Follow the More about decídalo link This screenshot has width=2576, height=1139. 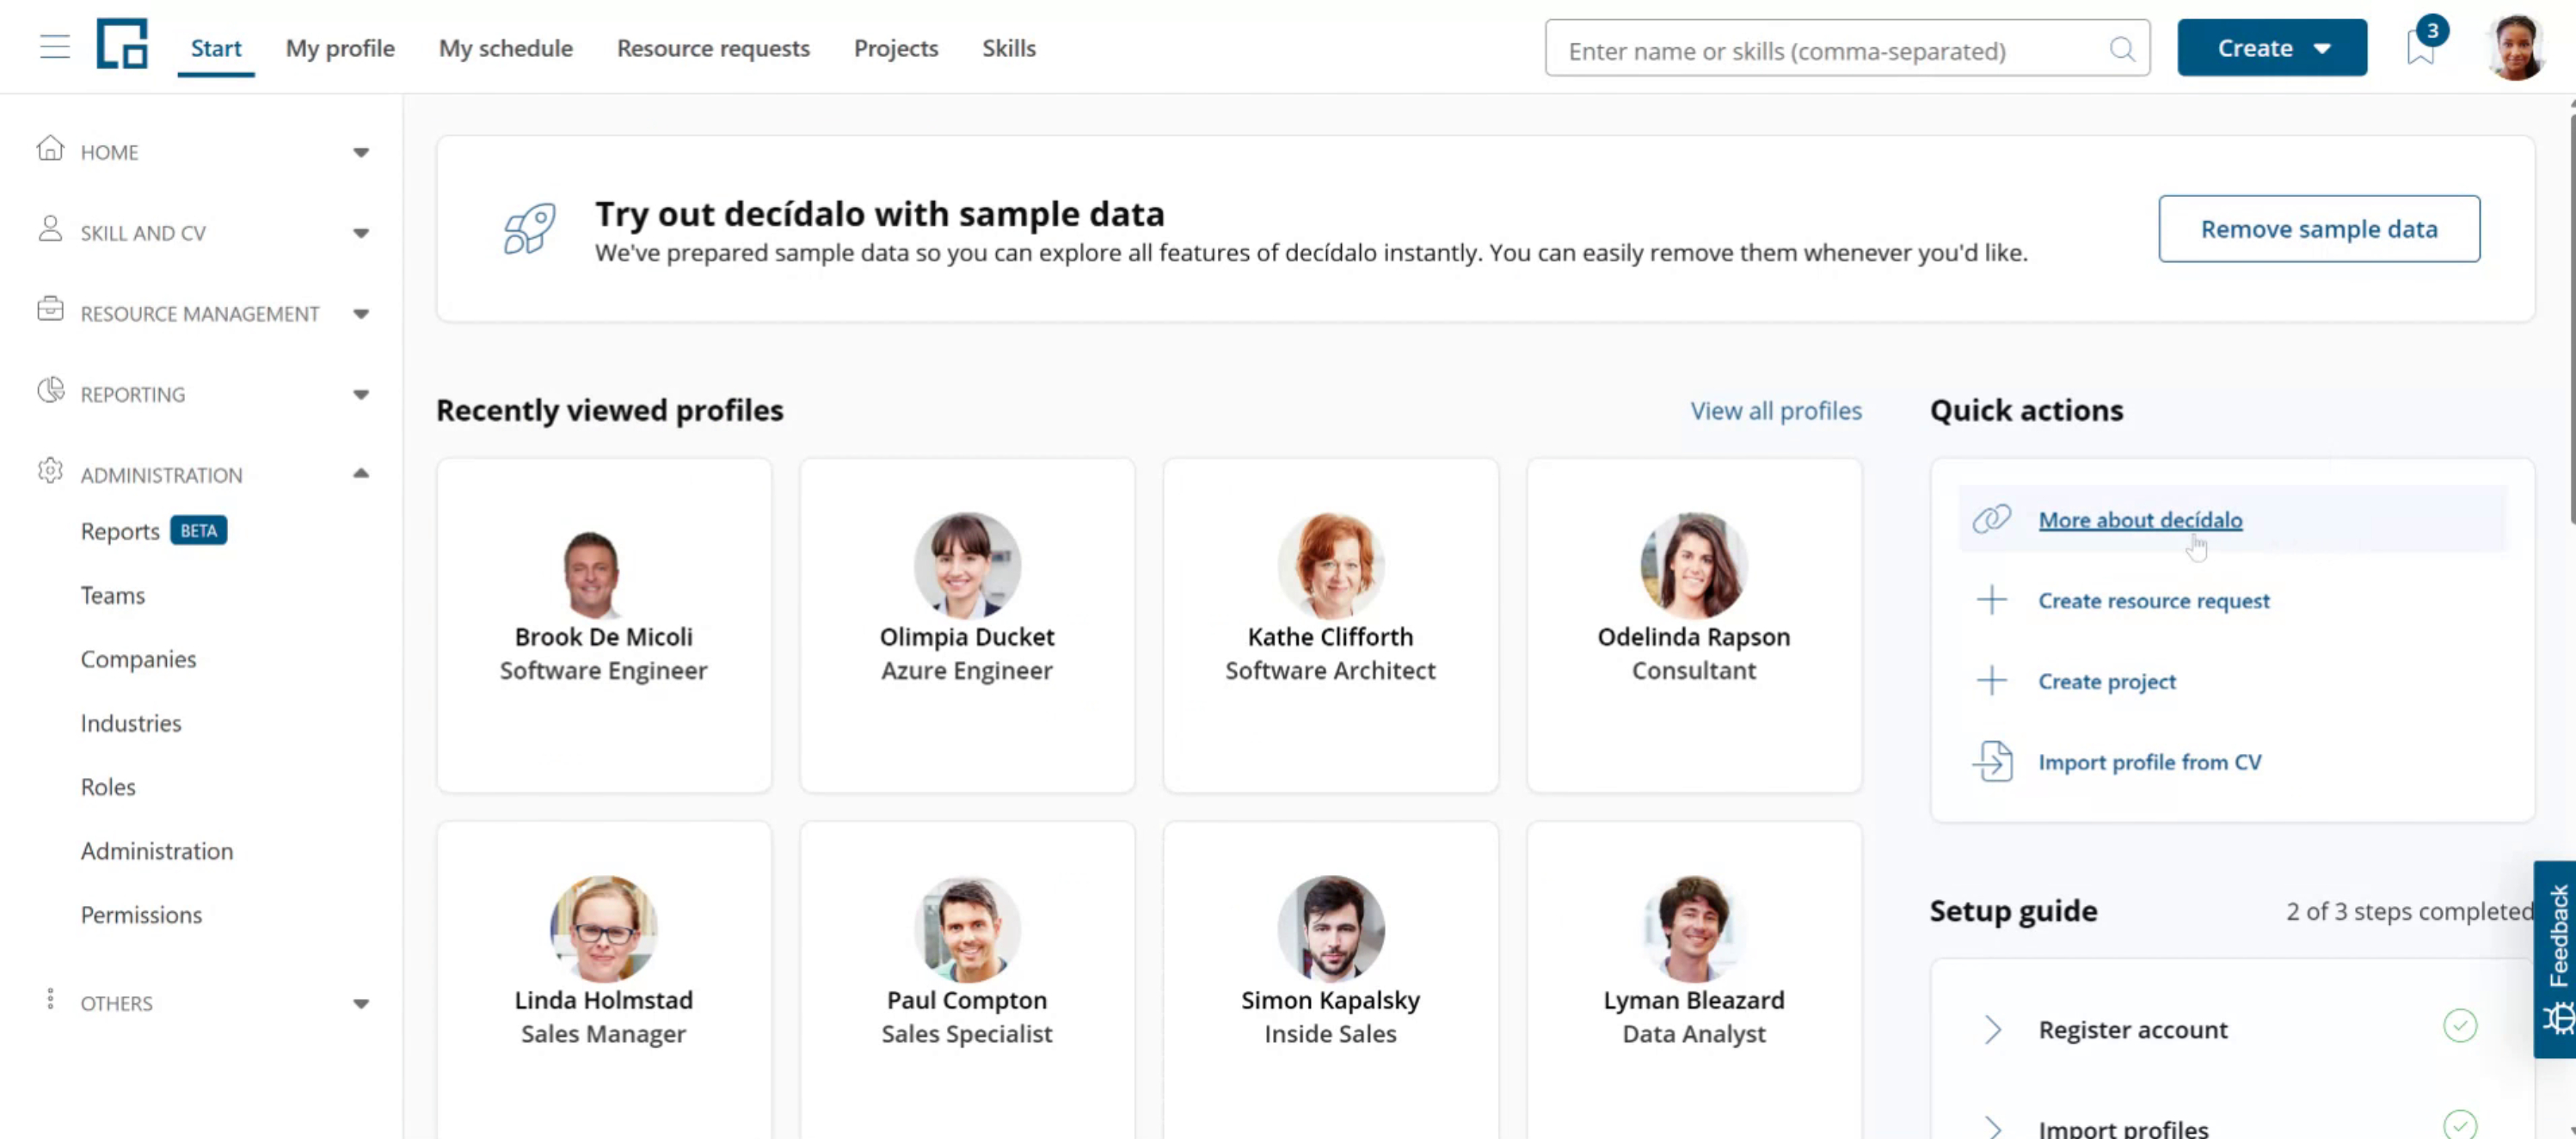coord(2140,519)
